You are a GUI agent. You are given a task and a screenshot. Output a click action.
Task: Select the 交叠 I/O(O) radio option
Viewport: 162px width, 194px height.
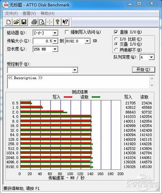coord(116,44)
